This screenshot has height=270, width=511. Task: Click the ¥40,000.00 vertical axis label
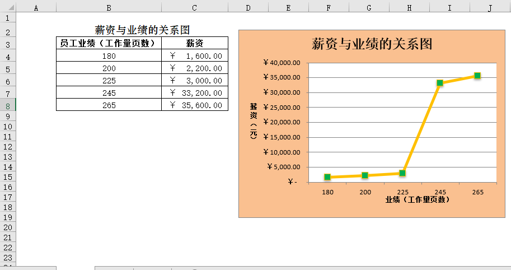click(x=283, y=63)
